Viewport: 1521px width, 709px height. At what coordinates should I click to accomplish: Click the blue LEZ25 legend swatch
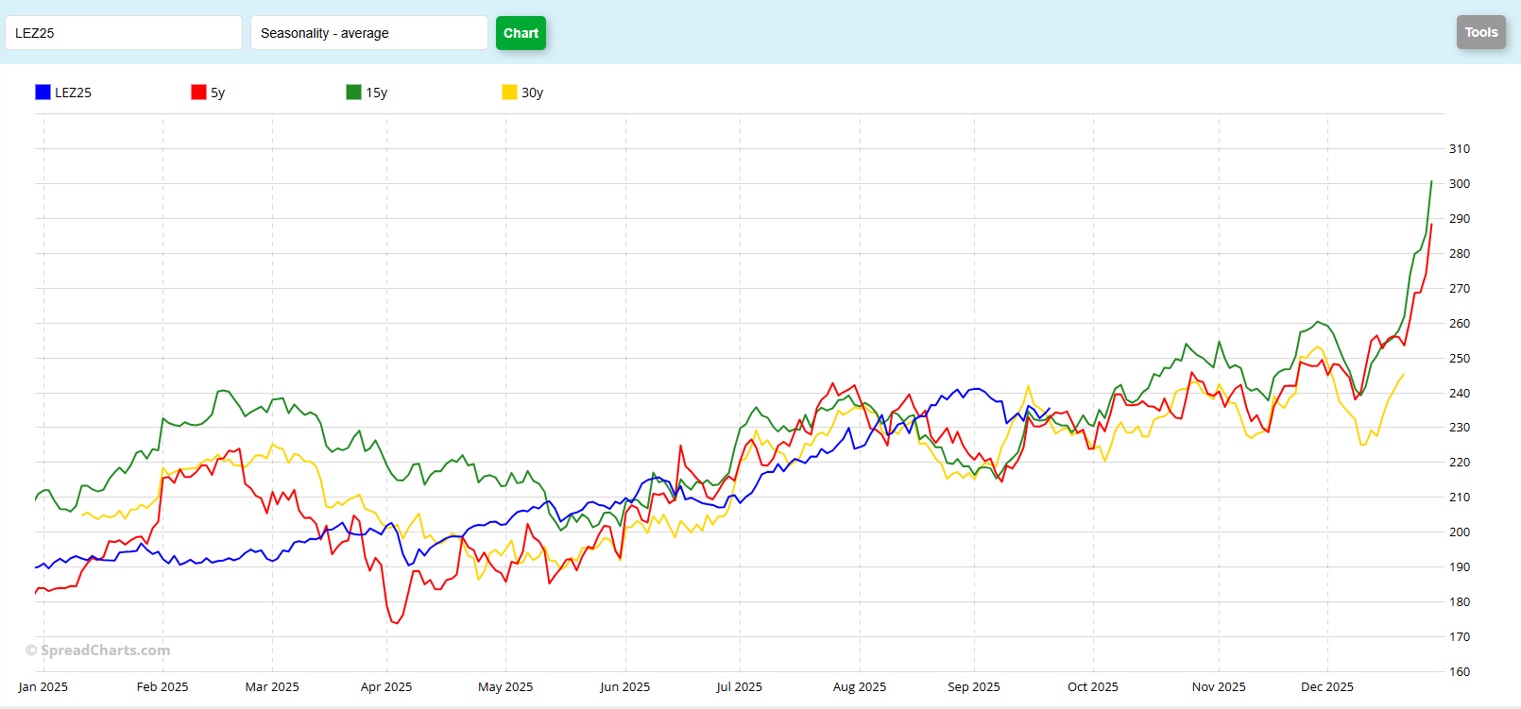tap(43, 93)
